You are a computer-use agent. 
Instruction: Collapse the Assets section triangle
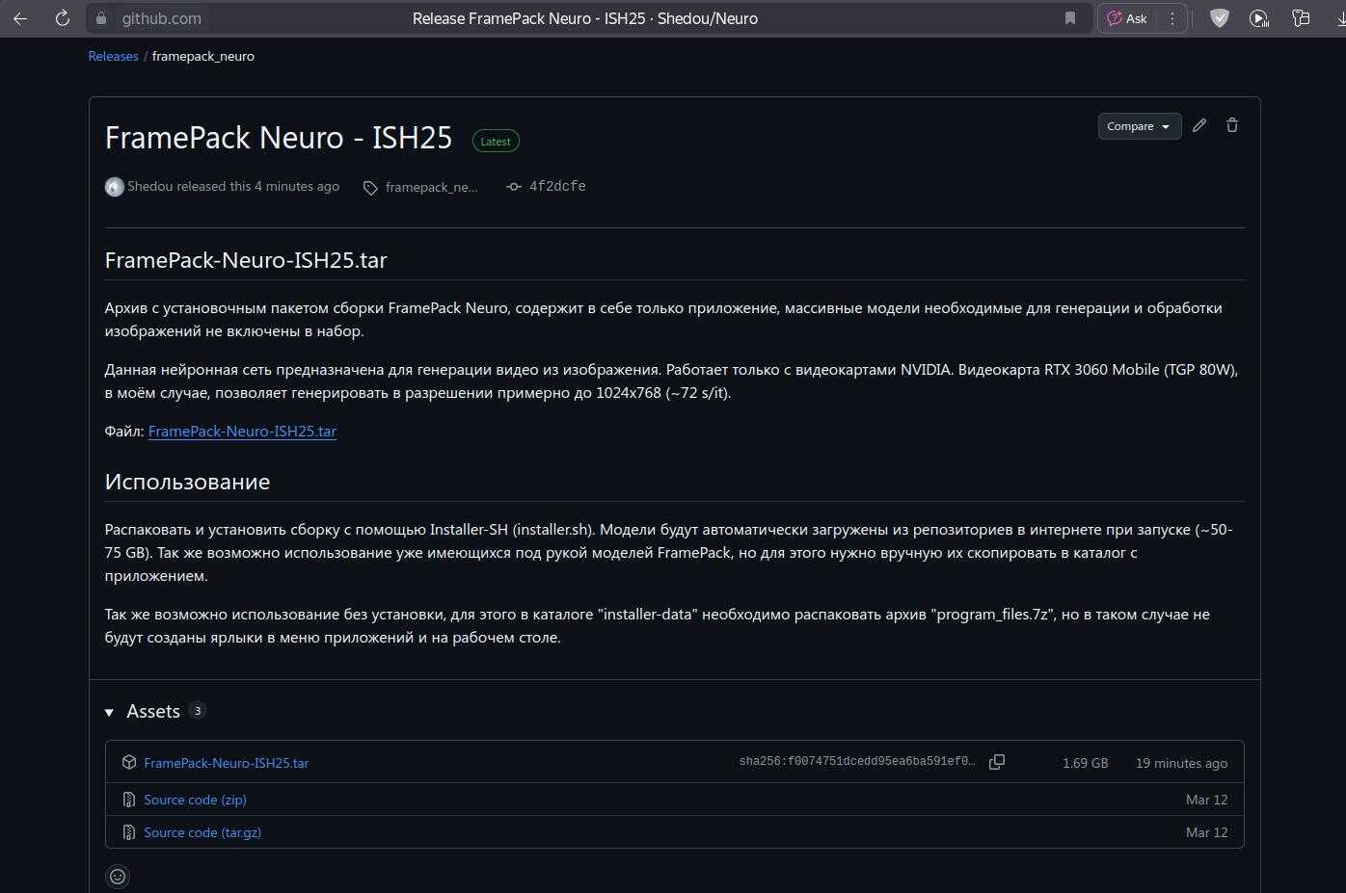click(x=109, y=712)
